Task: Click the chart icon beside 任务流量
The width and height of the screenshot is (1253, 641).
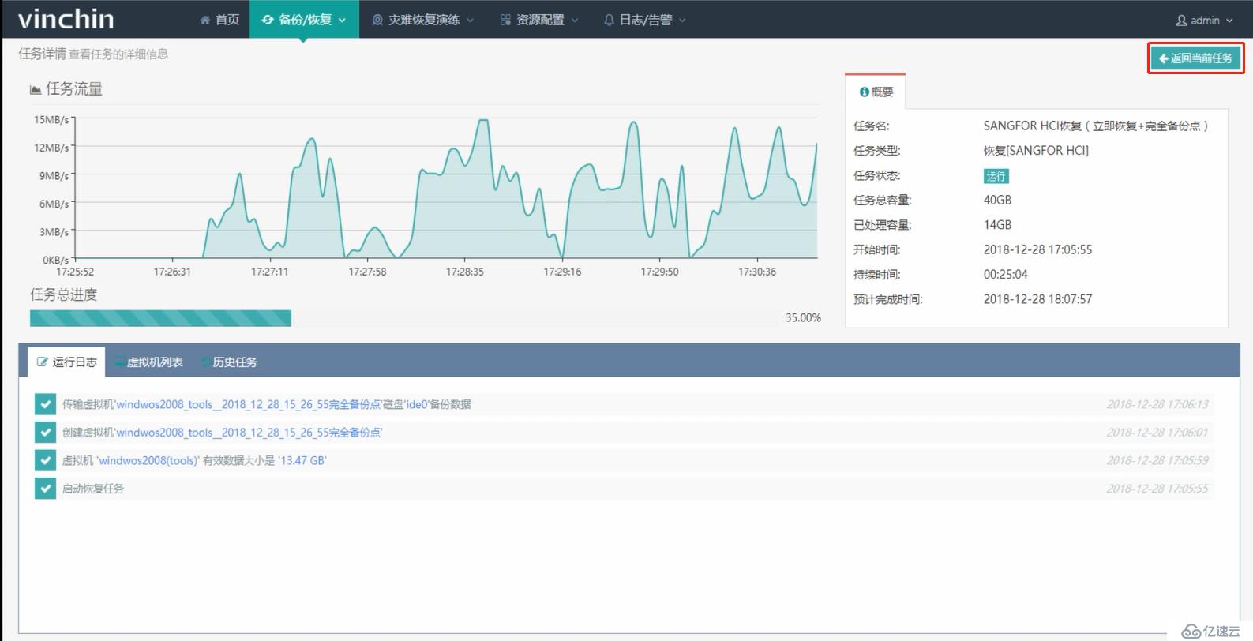Action: (x=36, y=90)
